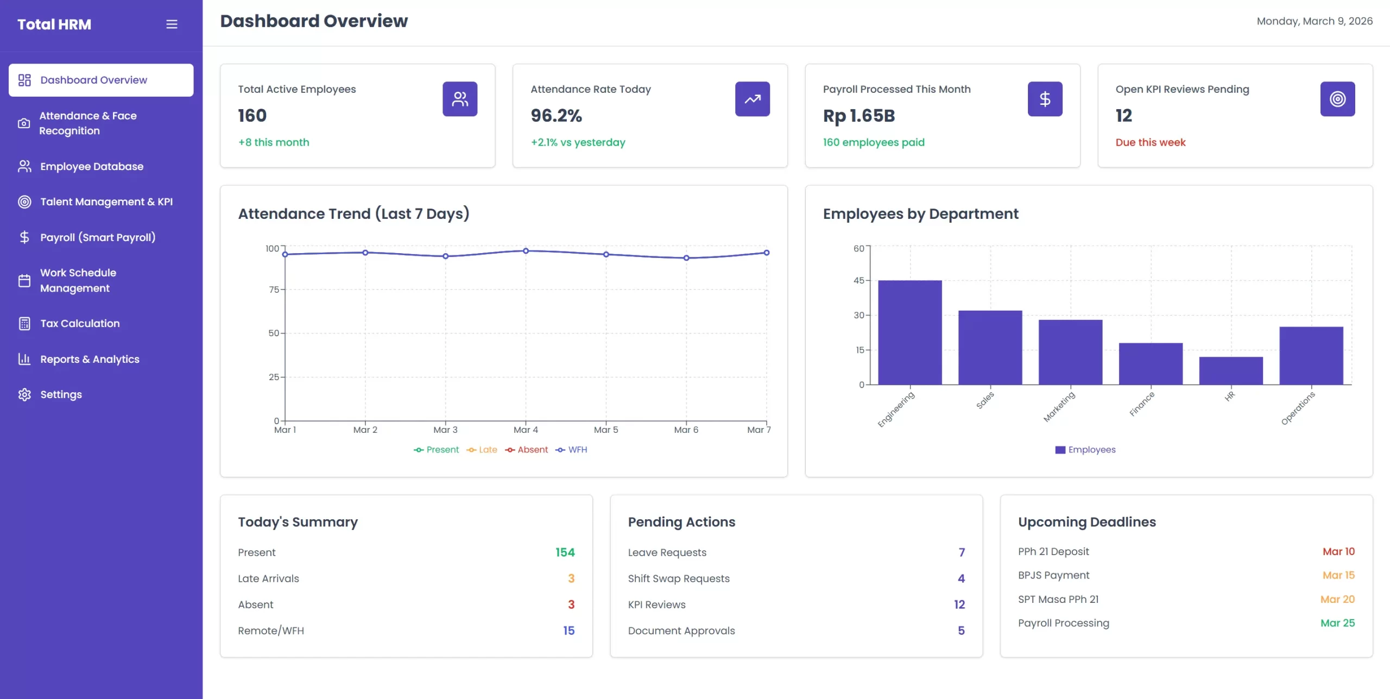1390x699 pixels.
Task: Toggle the Employees legend color swatch
Action: tap(1060, 450)
